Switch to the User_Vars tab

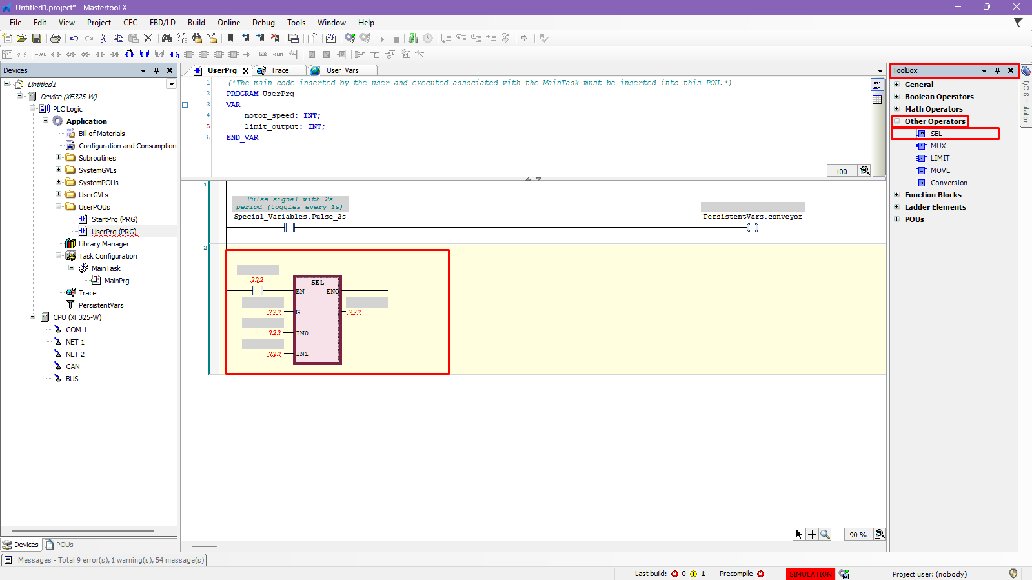pos(341,70)
